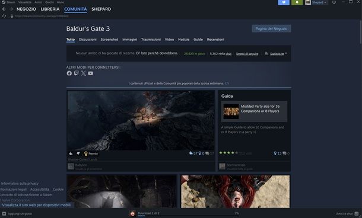362x218 pixels.
Task: Open the Accessibilità link
Action: tap(40, 189)
